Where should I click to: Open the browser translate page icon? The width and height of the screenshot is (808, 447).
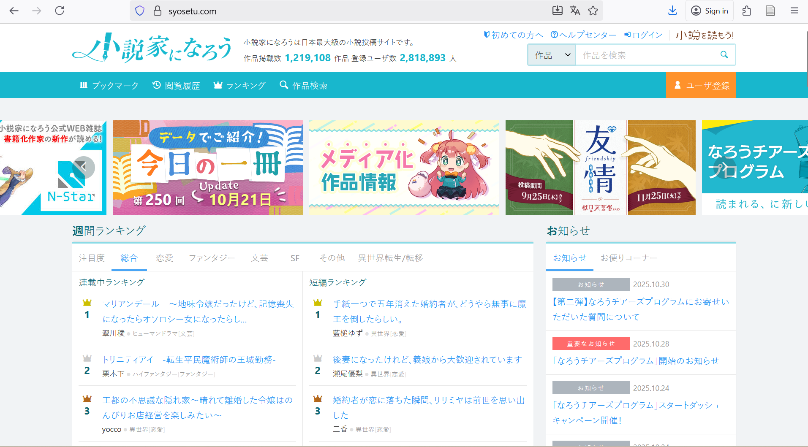pyautogui.click(x=575, y=11)
